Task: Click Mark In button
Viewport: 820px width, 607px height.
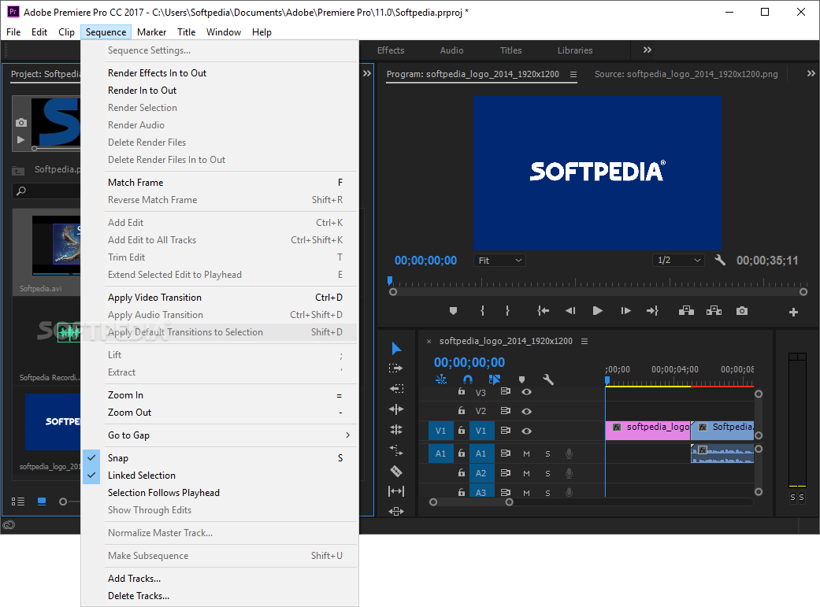Action: (x=482, y=311)
